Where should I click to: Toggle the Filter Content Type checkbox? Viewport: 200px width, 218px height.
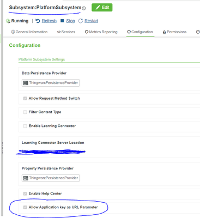coord(25,112)
